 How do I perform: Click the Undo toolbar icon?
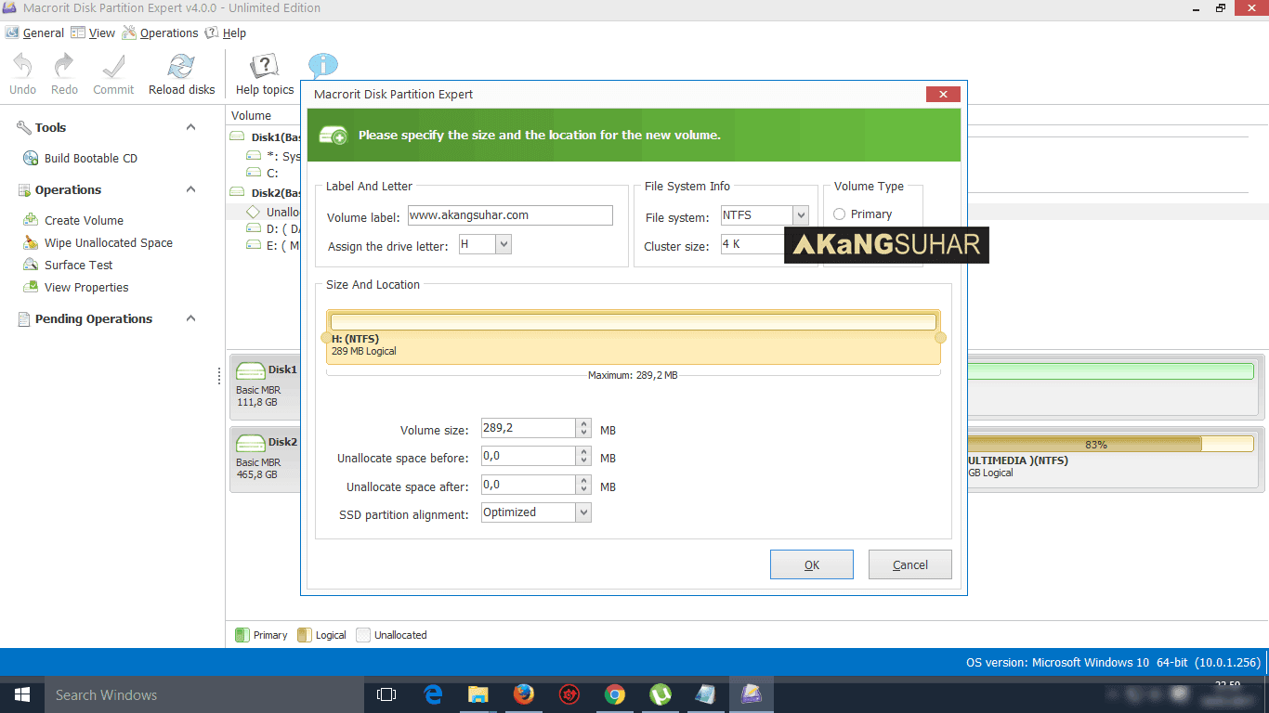pyautogui.click(x=22, y=66)
